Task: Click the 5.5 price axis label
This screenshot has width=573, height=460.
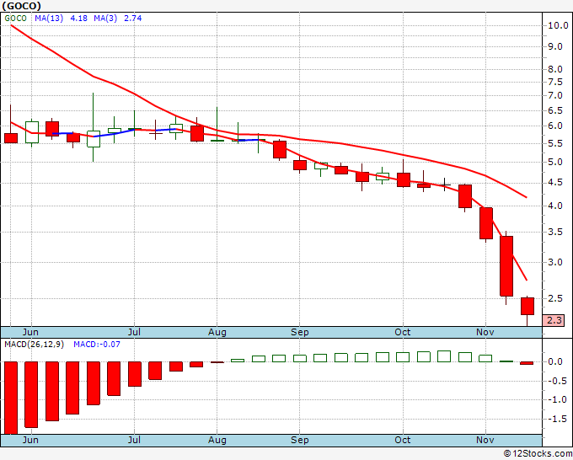Action: [554, 143]
